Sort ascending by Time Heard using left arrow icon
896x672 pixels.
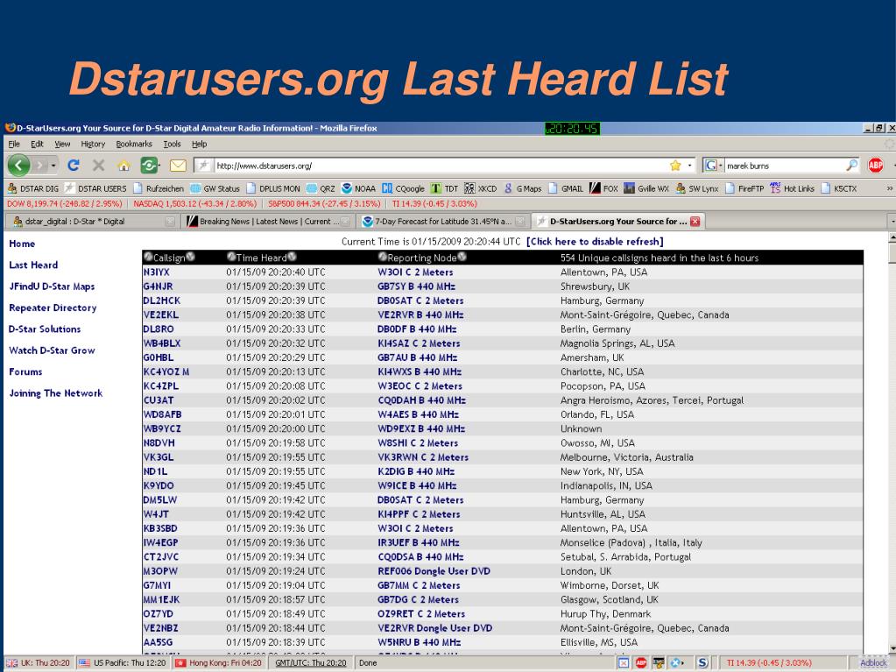(x=231, y=257)
